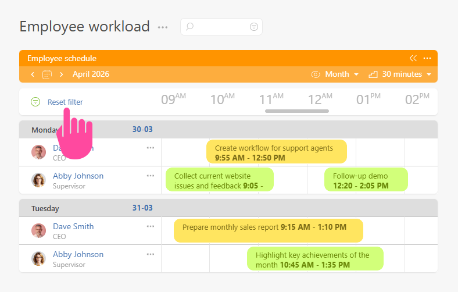
Task: Click the filter icon in search box
Action: pos(253,27)
